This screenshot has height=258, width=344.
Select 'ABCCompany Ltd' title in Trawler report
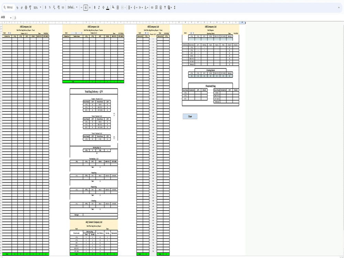tap(93, 27)
